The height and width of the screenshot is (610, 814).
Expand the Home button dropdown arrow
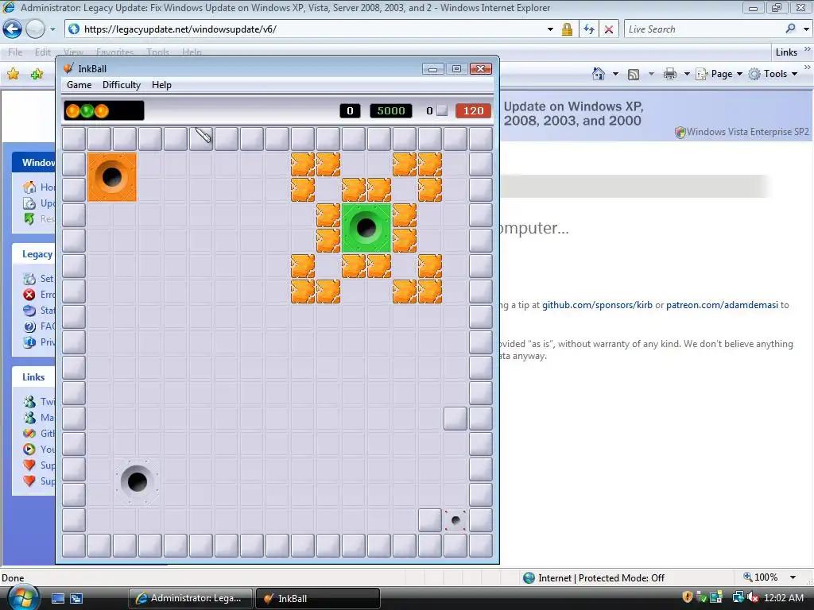click(616, 74)
